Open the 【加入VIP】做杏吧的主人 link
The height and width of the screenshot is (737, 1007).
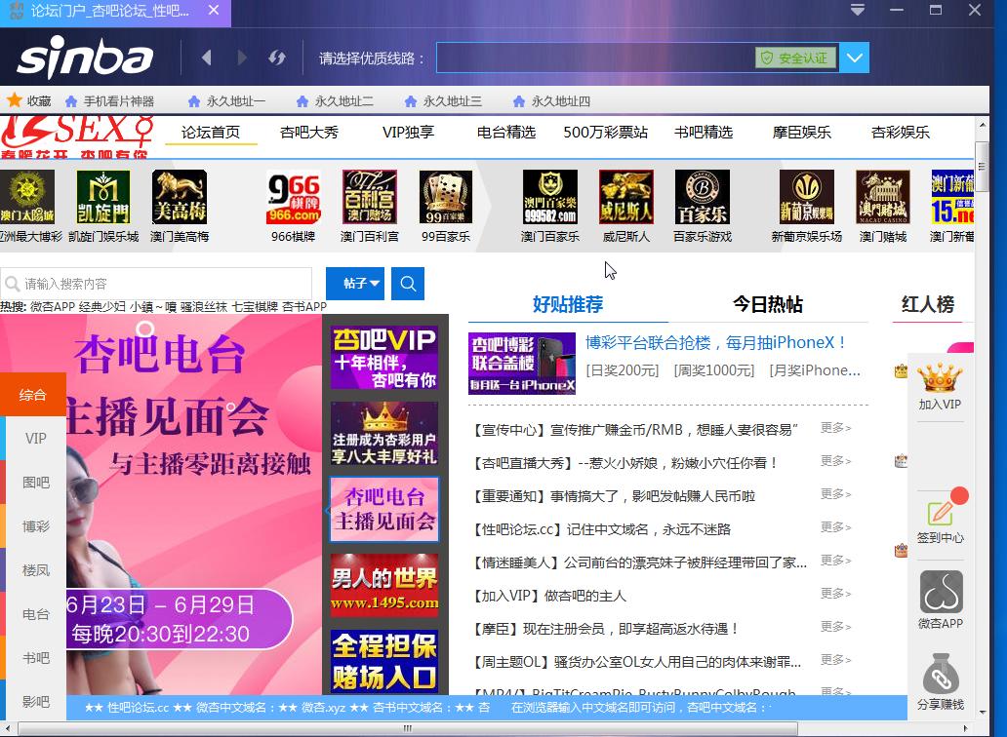coord(547,596)
